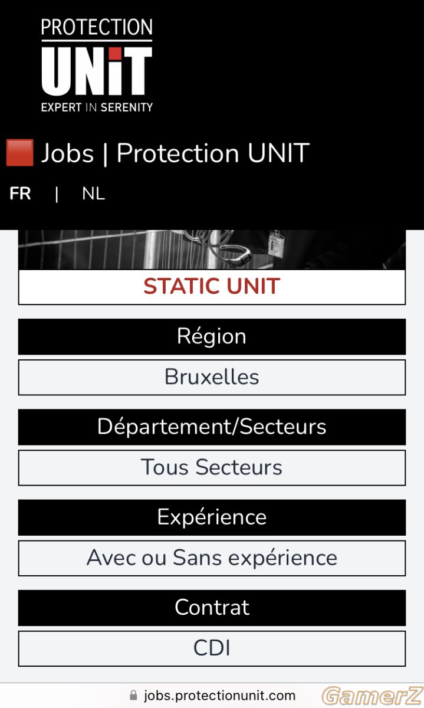This screenshot has height=708, width=424.
Task: Click the padlock icon in address bar
Action: [x=133, y=696]
